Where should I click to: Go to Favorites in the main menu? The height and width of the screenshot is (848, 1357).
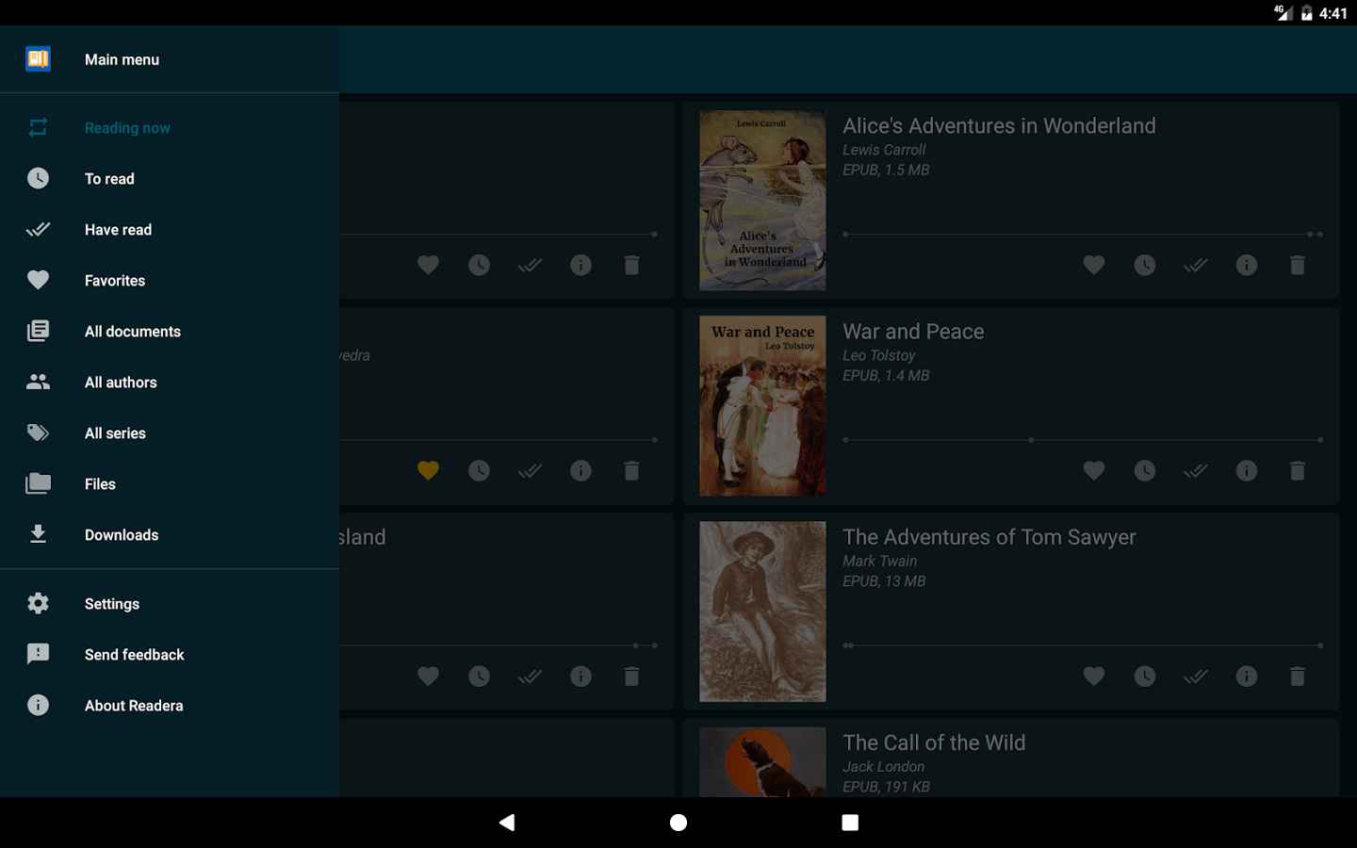pyautogui.click(x=170, y=280)
